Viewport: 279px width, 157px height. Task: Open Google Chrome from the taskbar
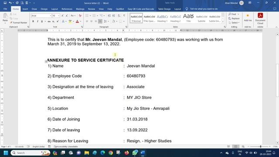click(x=111, y=153)
